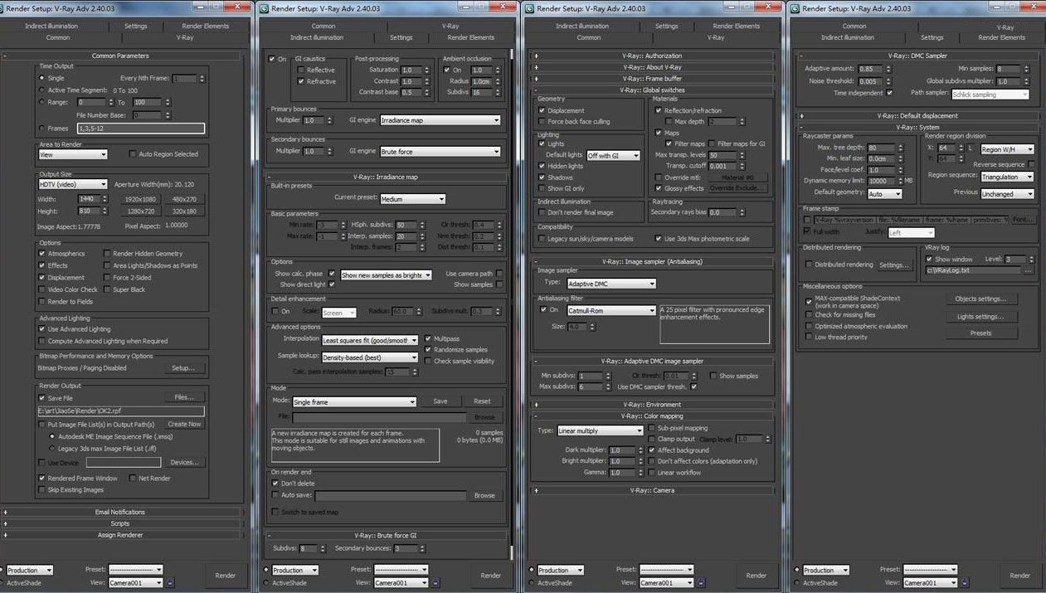
Task: Toggle the Save File checkbox
Action: (x=42, y=398)
